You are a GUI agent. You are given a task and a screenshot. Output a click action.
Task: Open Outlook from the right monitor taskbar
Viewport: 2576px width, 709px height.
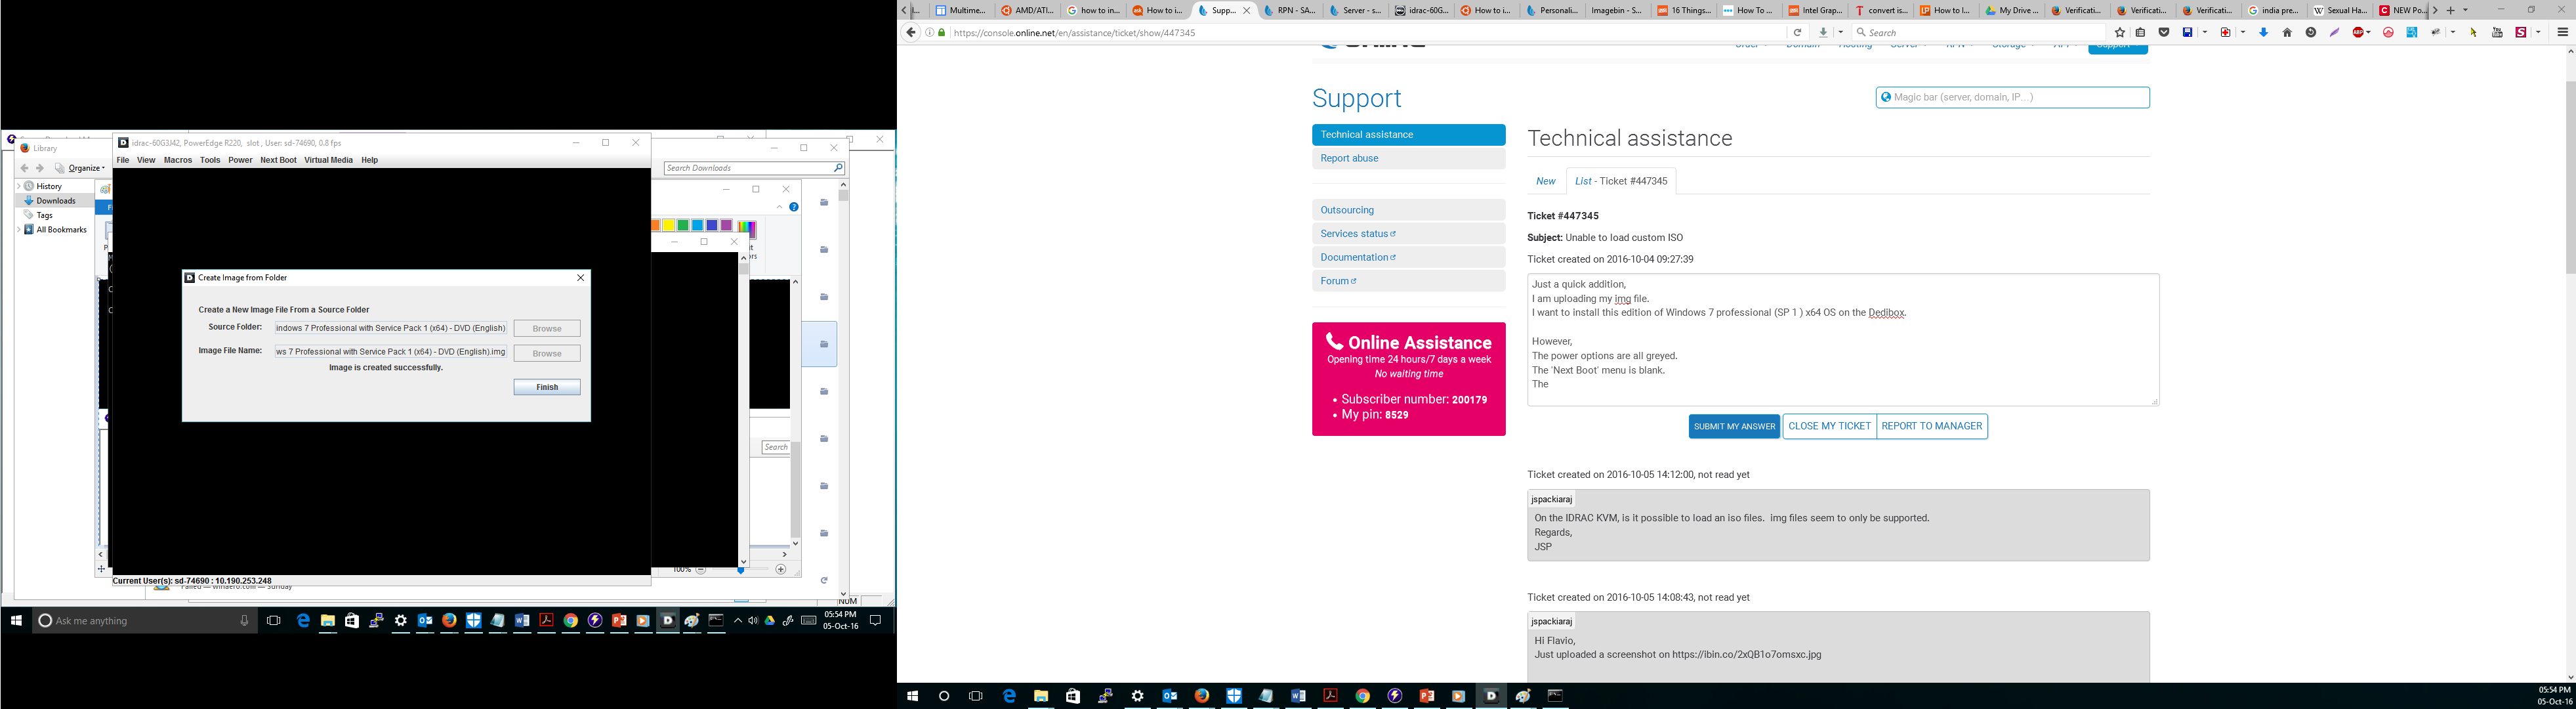[1169, 696]
